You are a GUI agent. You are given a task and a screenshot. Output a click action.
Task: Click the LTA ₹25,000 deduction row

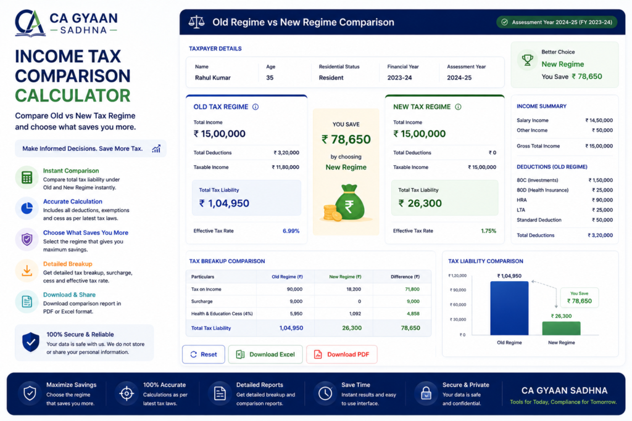pyautogui.click(x=565, y=210)
